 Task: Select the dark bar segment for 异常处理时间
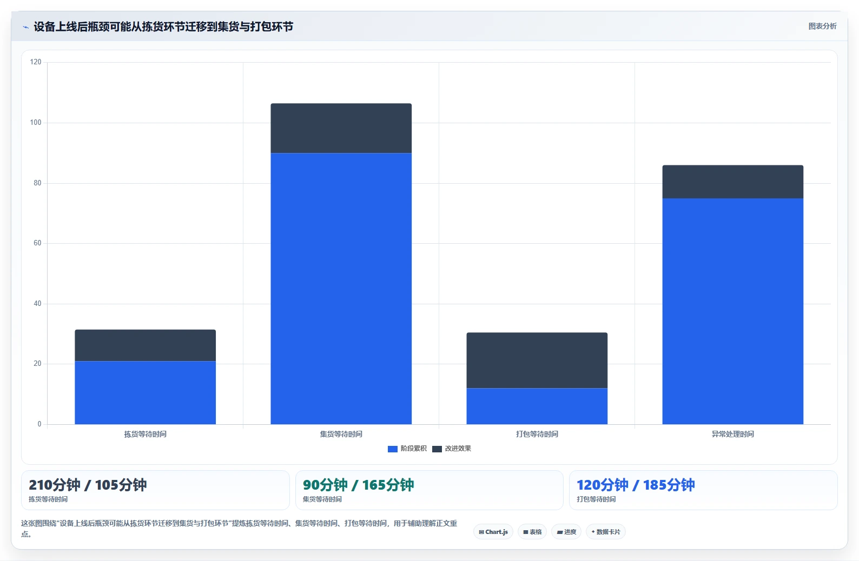coord(732,182)
